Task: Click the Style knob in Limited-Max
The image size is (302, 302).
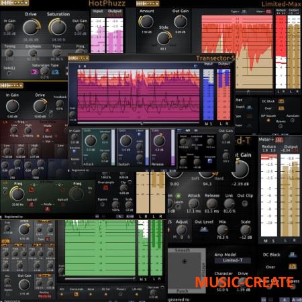Action: pyautogui.click(x=164, y=38)
